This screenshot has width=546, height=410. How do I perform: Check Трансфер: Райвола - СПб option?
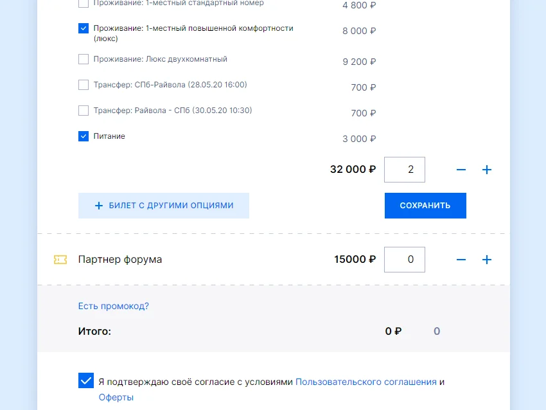point(83,110)
